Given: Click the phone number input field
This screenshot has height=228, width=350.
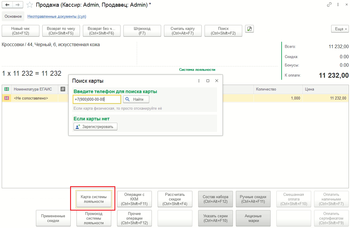Looking at the screenshot, I should [96, 99].
